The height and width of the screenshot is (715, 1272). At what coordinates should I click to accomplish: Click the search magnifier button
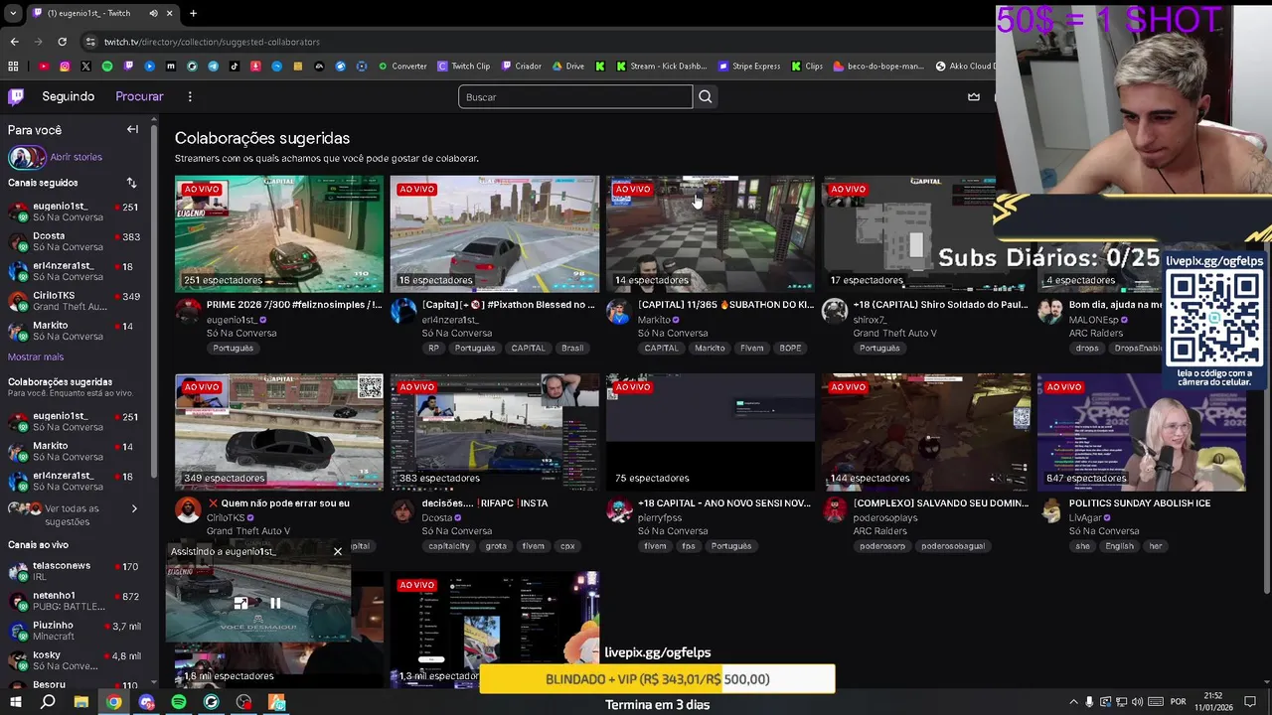(705, 96)
